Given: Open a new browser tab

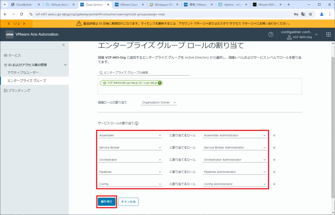Looking at the screenshot, I should point(288,5).
